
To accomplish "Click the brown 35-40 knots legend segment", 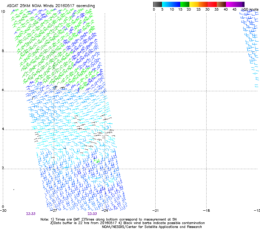I will 221,4.
